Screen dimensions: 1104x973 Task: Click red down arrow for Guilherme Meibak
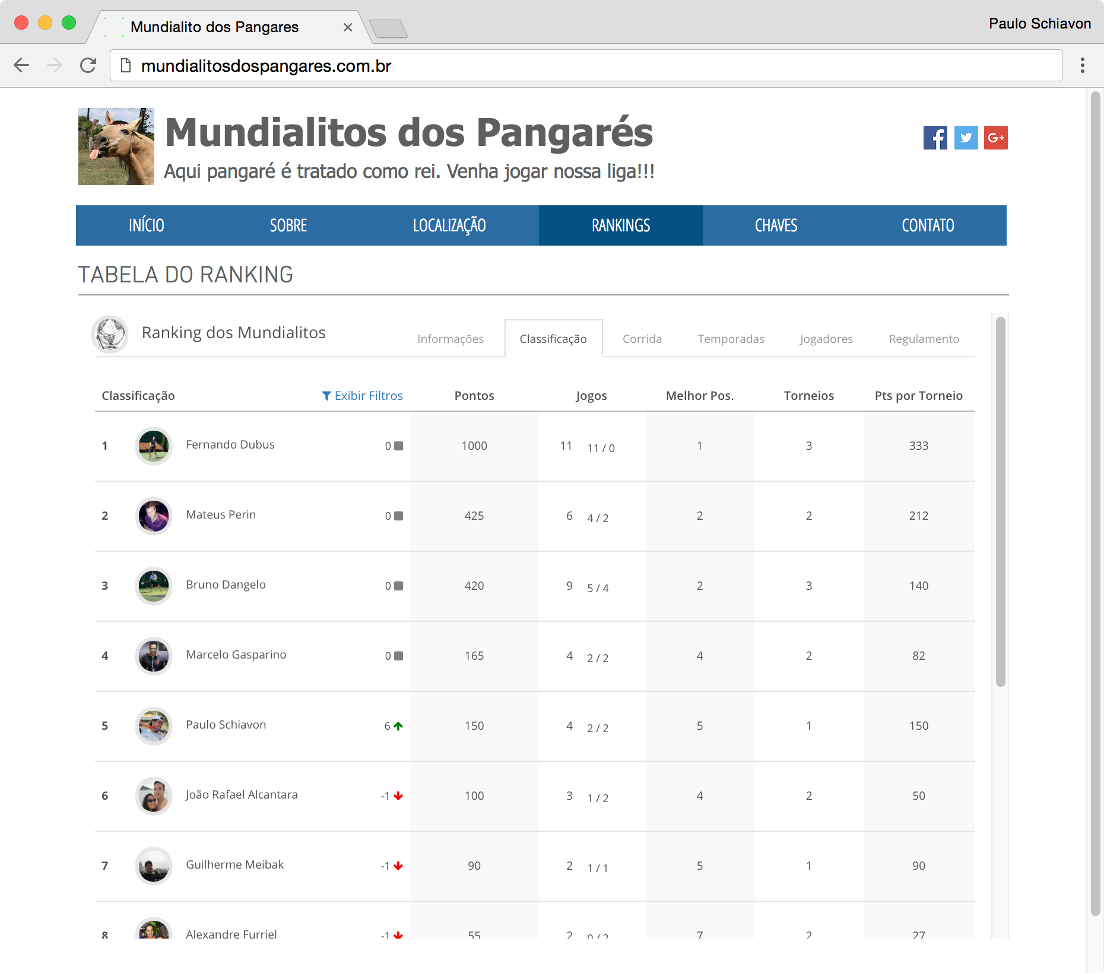[x=398, y=866]
